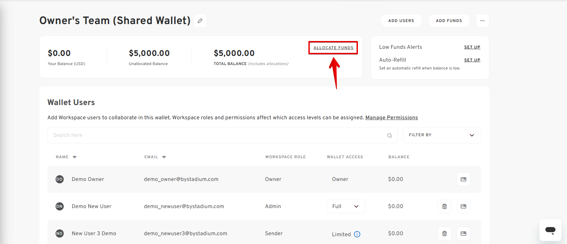Expand the Filter By dropdown

tap(442, 135)
